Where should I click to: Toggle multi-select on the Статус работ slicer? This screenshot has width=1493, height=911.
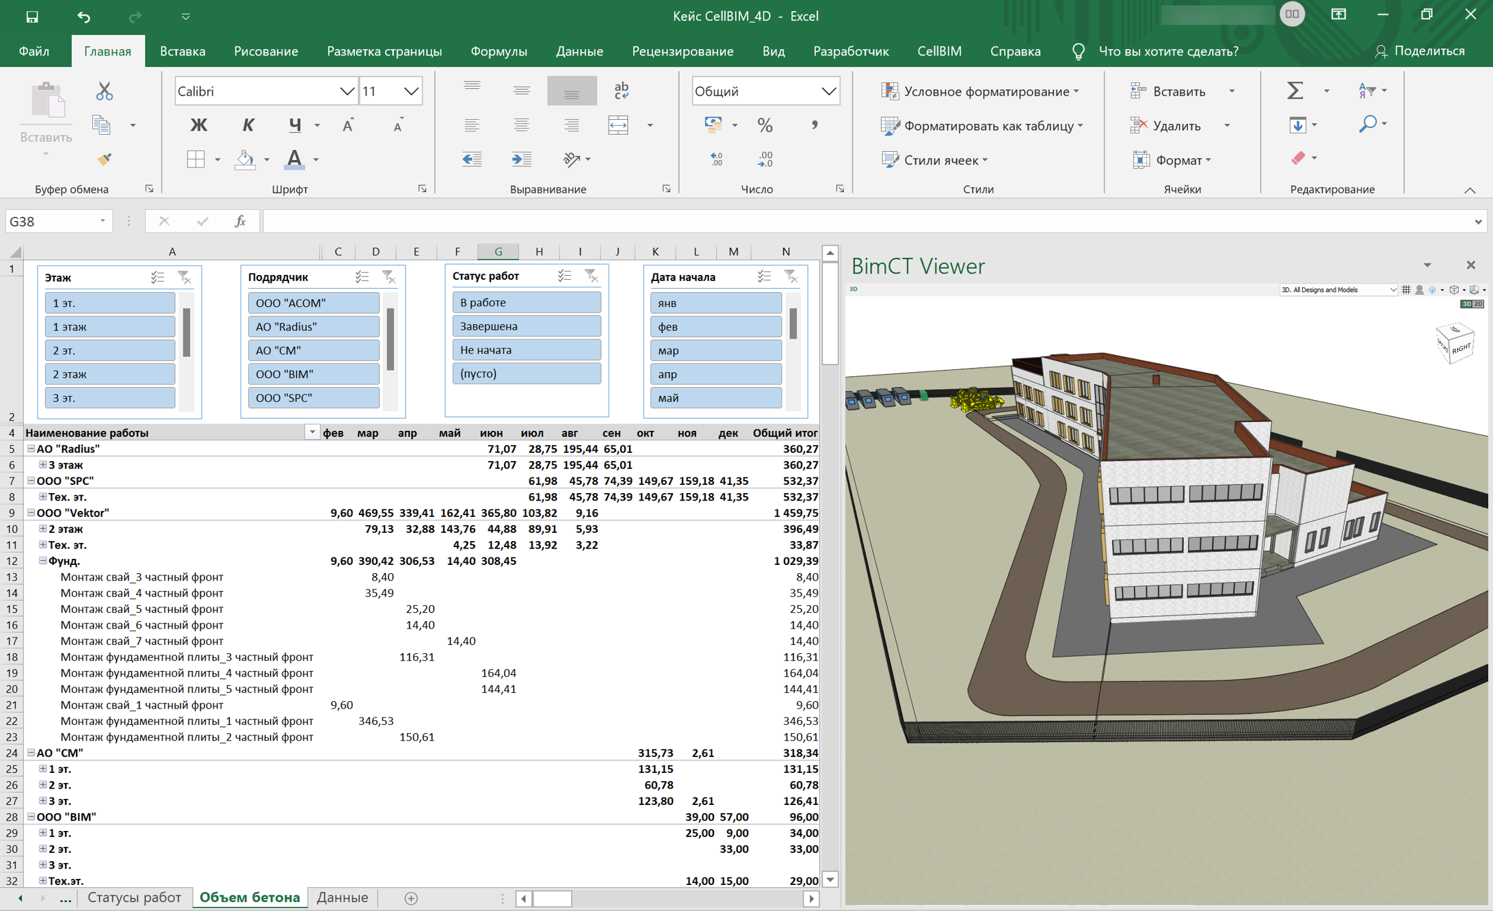point(564,276)
